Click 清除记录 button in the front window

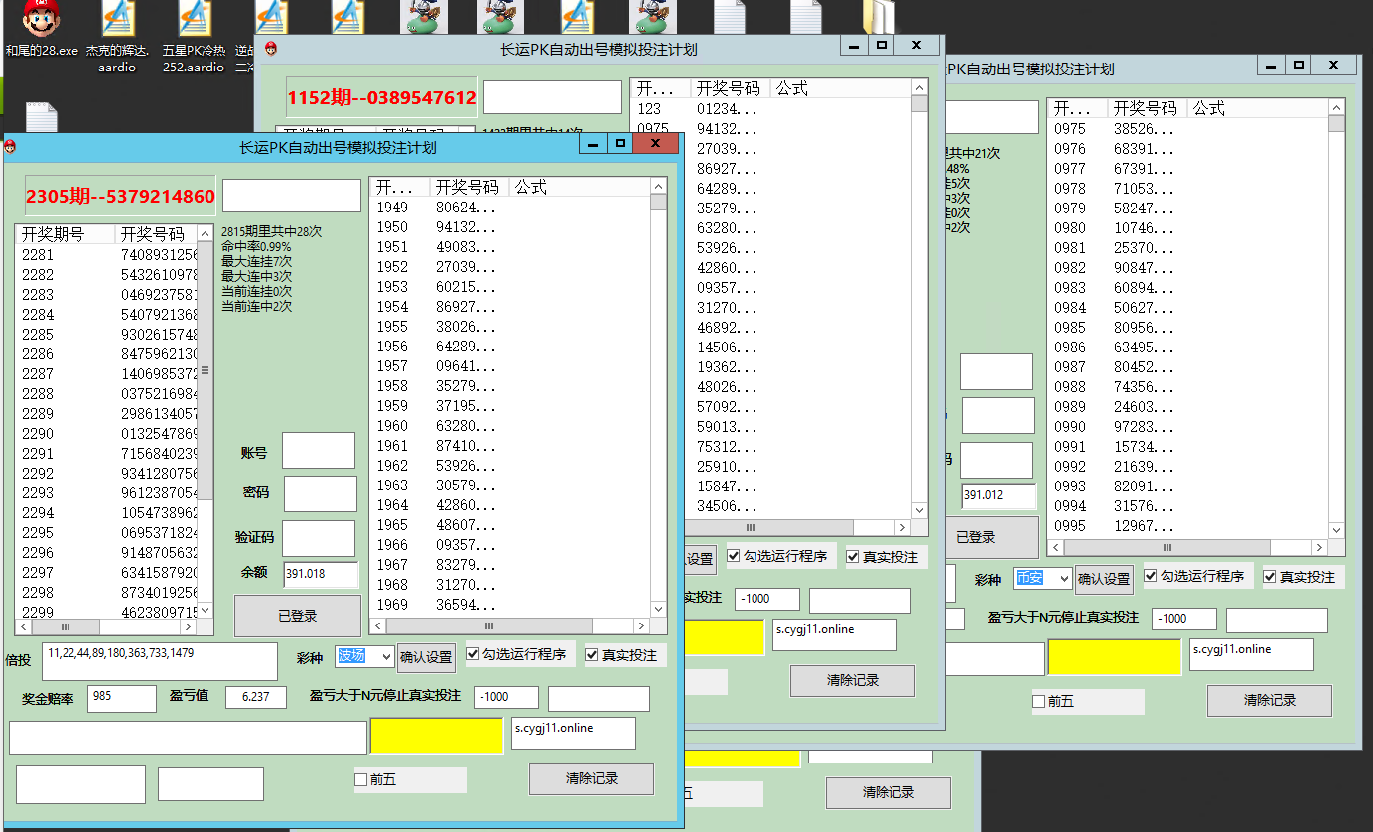click(591, 779)
